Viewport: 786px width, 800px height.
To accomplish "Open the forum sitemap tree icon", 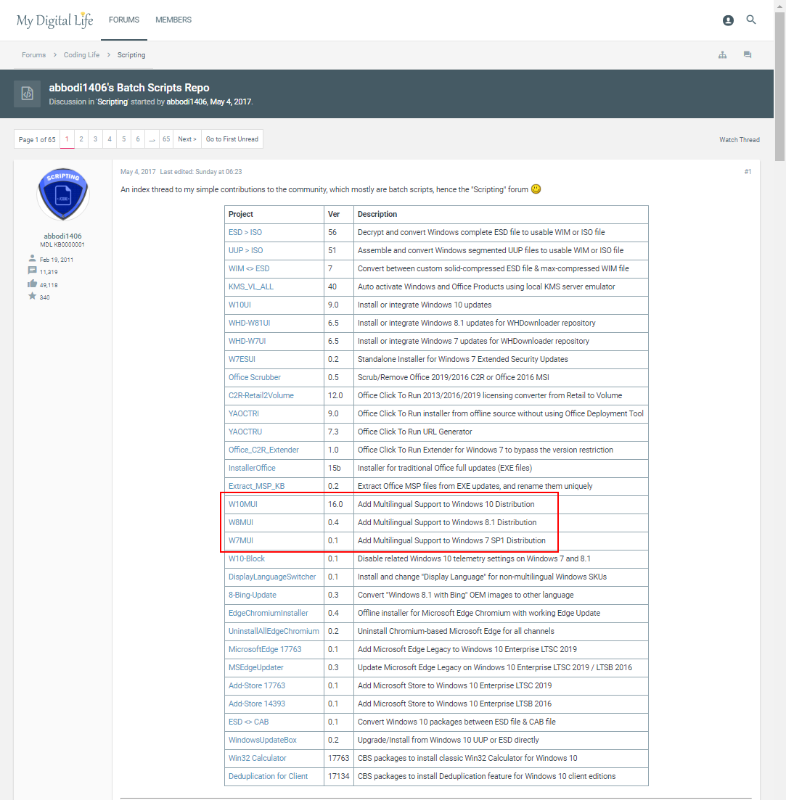I will 722,55.
